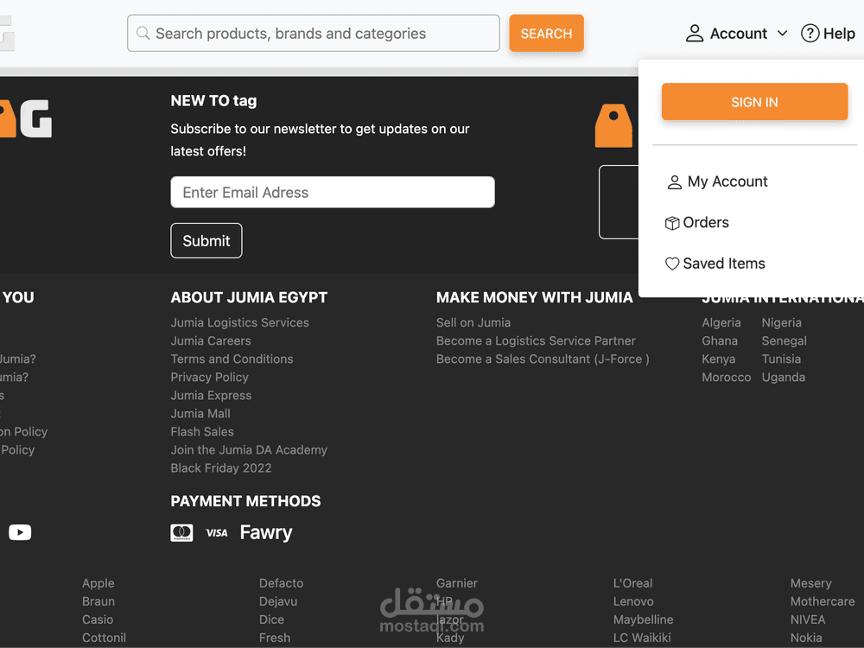Viewport: 864px width, 648px height.
Task: Focus the Enter Email Adress field
Action: (x=333, y=193)
